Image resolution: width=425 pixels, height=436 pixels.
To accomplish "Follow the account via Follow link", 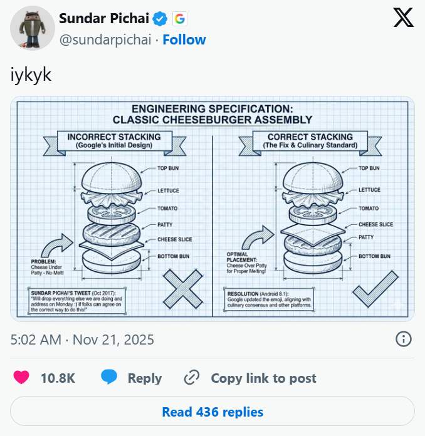I will click(x=184, y=40).
